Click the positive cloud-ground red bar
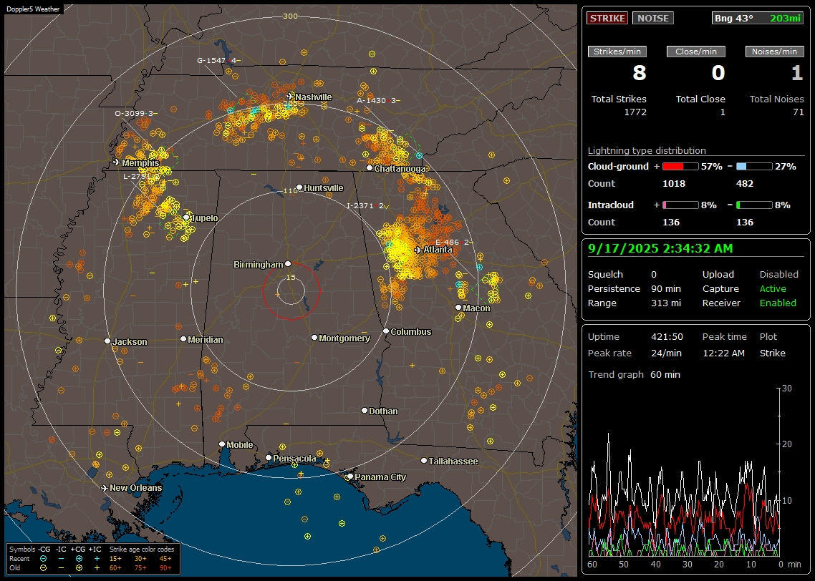This screenshot has height=581, width=815. pos(680,167)
